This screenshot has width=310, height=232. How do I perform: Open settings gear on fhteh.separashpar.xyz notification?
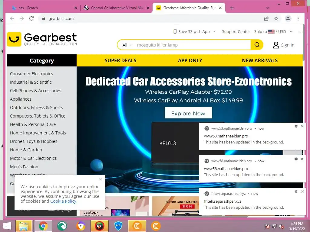point(296,191)
